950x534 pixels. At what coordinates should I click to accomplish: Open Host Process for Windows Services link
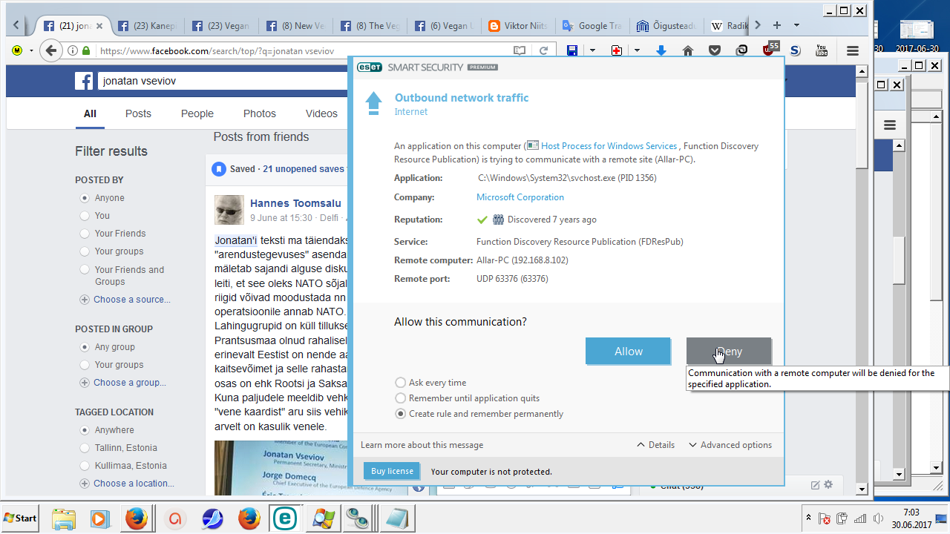click(609, 146)
